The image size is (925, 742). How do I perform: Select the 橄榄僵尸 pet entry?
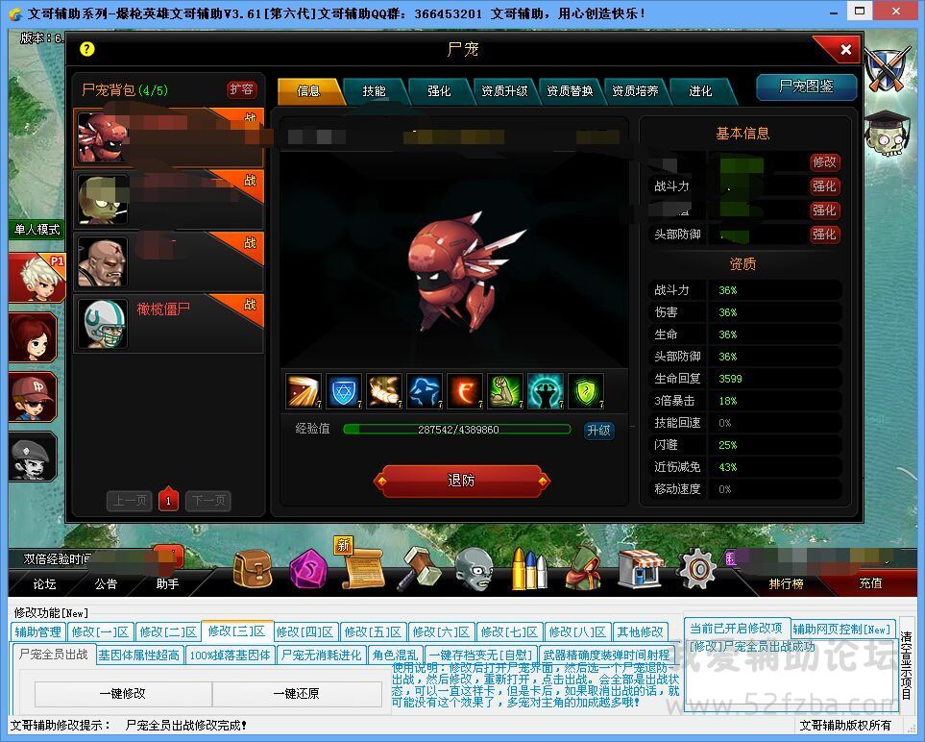click(169, 324)
